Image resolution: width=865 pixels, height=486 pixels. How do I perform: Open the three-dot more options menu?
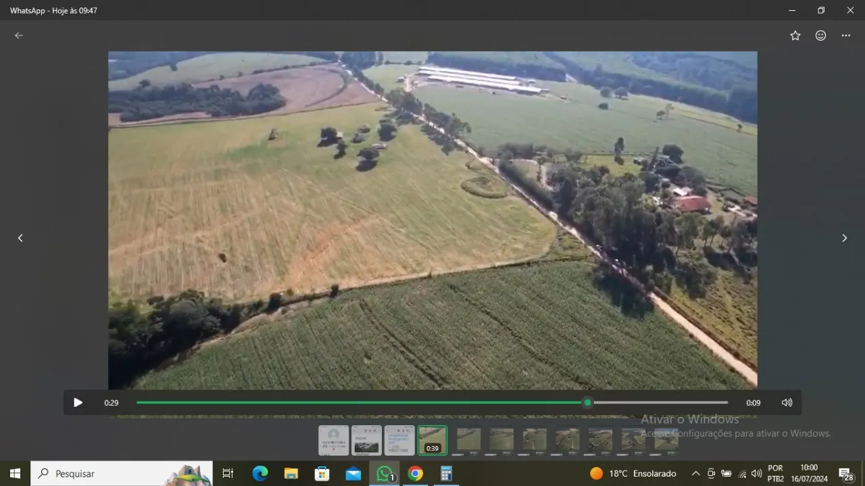(x=846, y=36)
